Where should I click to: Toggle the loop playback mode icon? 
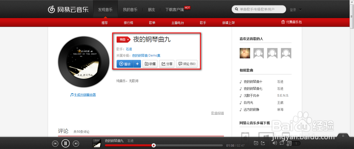(x=282, y=143)
